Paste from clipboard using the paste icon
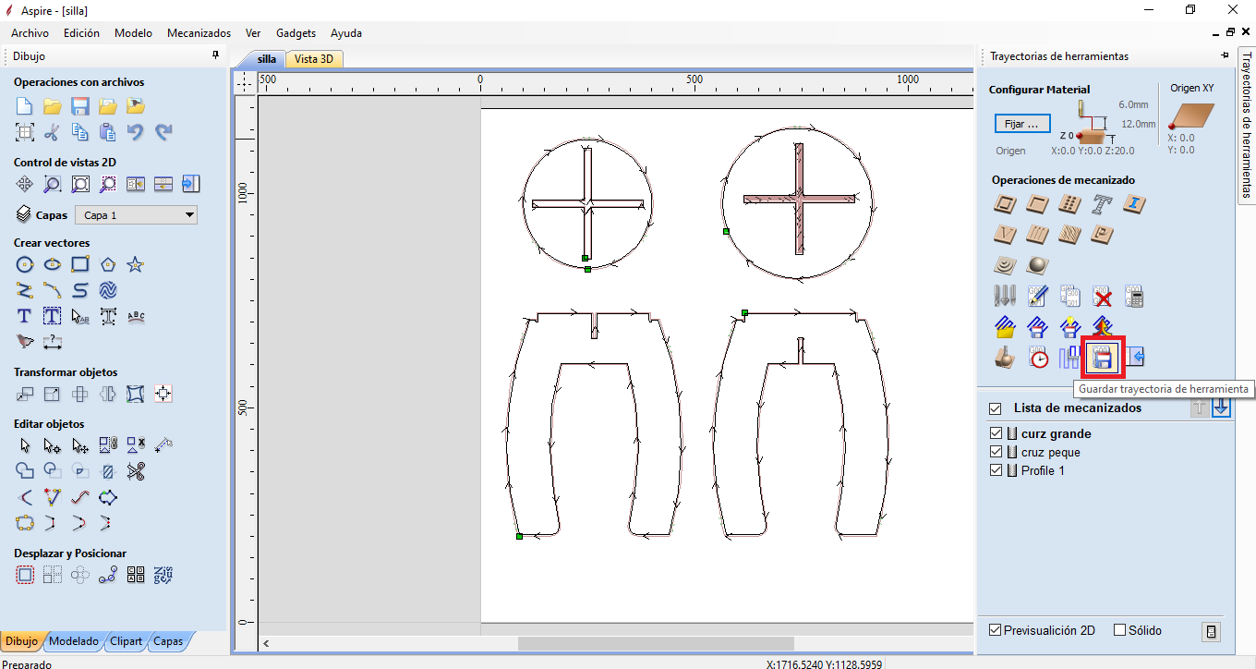The width and height of the screenshot is (1256, 669). pos(108,132)
